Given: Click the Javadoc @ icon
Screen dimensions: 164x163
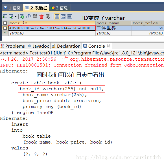Looking at the screenshot, I should pos(29,46).
